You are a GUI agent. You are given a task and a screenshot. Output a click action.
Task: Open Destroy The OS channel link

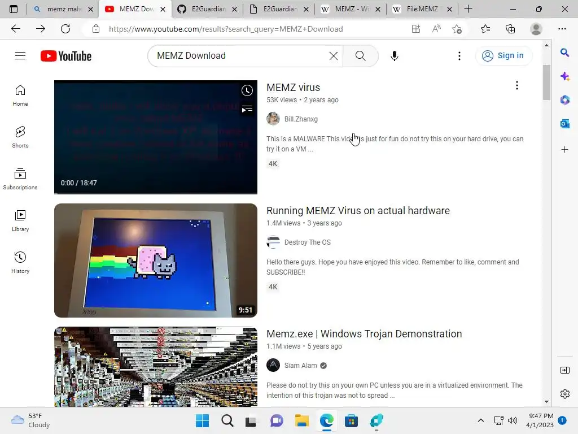pyautogui.click(x=308, y=242)
